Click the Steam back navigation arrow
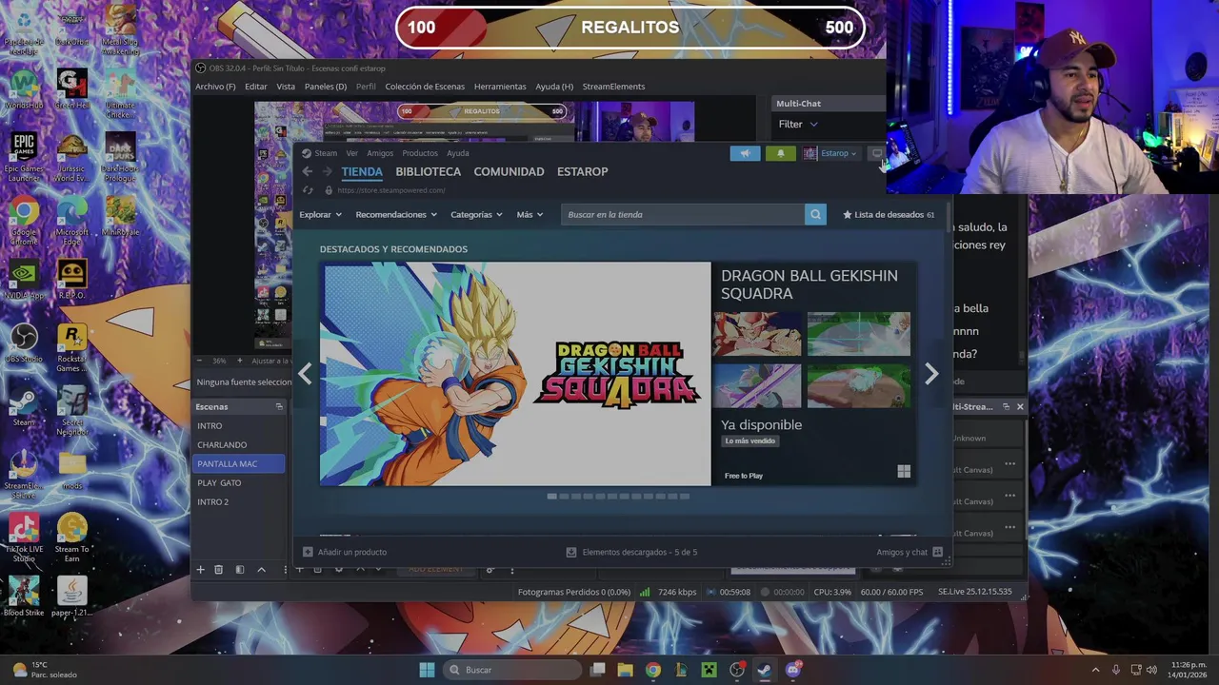Screen dimensions: 1219x685 307,171
